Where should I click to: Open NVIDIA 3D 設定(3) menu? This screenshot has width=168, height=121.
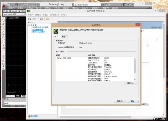point(54,15)
